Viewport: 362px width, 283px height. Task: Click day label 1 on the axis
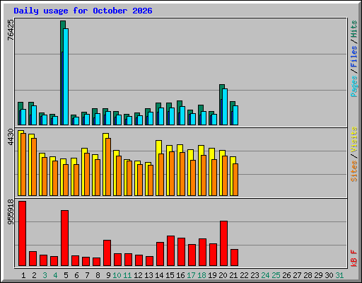click(23, 275)
